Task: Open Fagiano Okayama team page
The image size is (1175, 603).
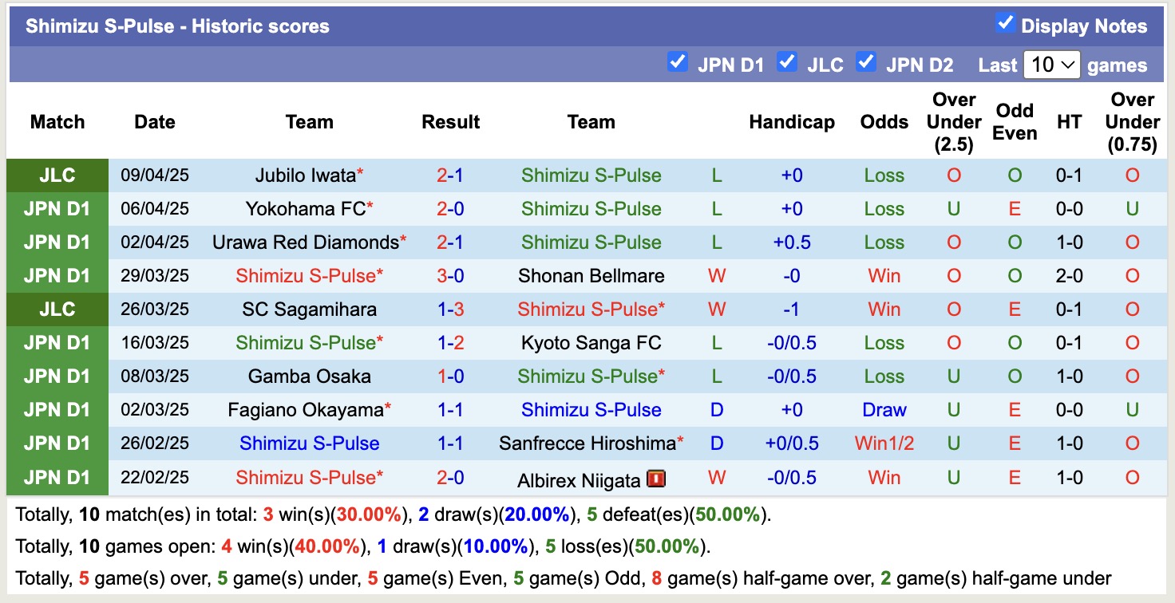Action: [x=305, y=410]
